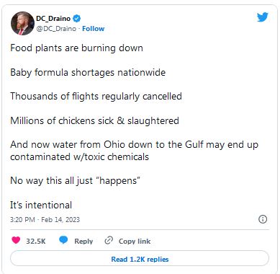Click the blue verified badge

point(77,18)
